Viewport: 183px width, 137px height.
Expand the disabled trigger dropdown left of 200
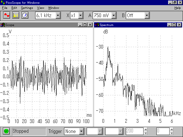[x=121, y=131]
